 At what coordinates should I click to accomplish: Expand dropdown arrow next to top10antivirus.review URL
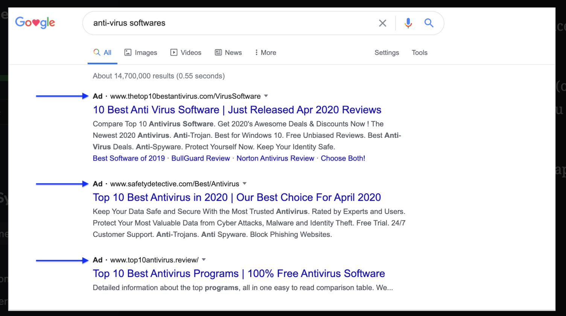click(204, 259)
